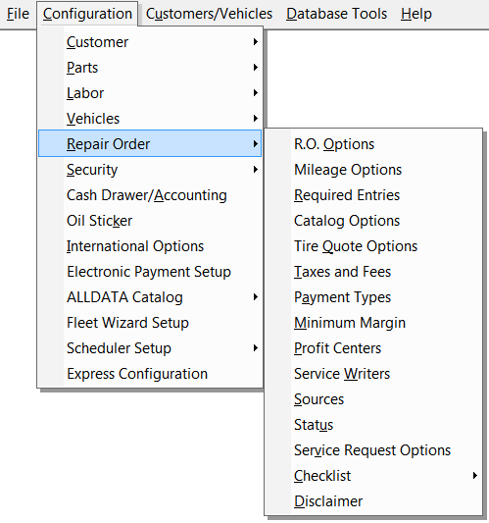Viewport: 489px width, 523px height.
Task: Select Disclaimer option
Action: point(373,501)
